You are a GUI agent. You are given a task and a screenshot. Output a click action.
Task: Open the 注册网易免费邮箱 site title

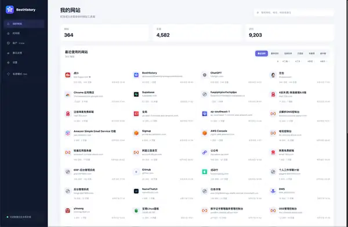pos(84,112)
